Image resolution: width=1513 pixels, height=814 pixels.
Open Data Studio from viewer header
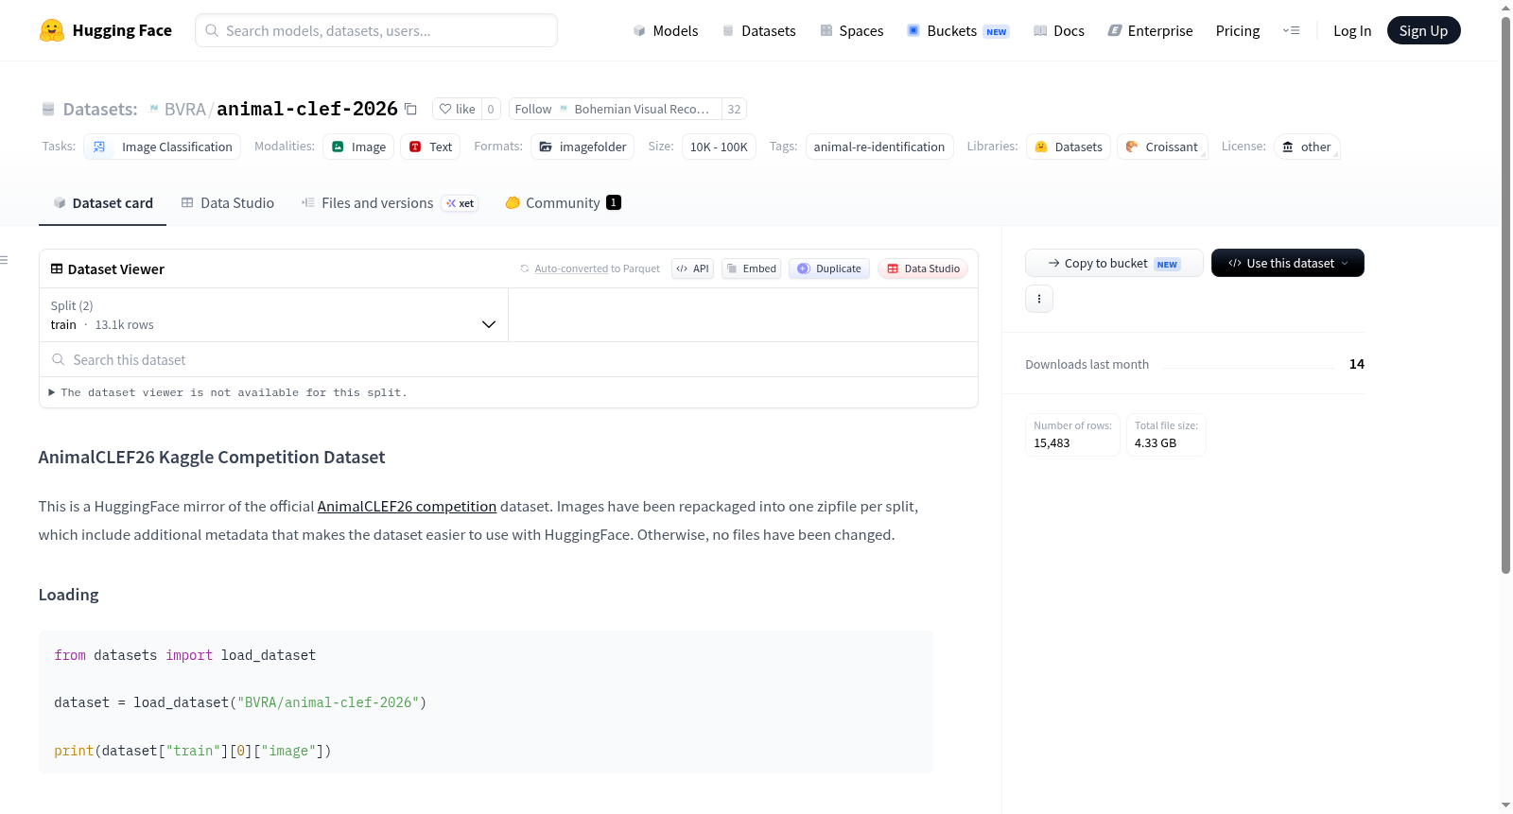coord(923,268)
